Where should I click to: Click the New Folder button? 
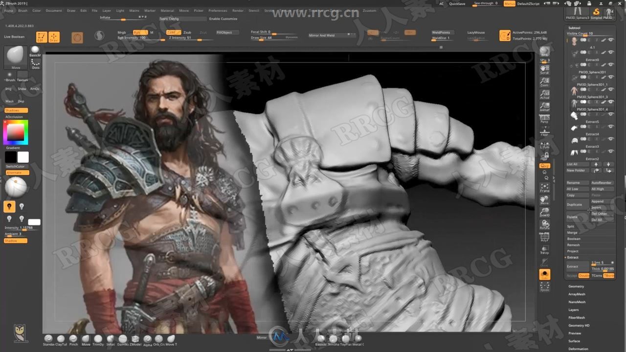(577, 171)
